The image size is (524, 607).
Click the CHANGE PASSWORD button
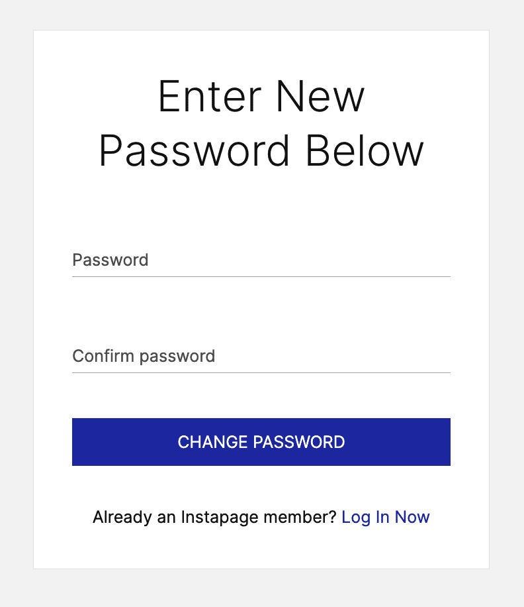[x=261, y=442]
